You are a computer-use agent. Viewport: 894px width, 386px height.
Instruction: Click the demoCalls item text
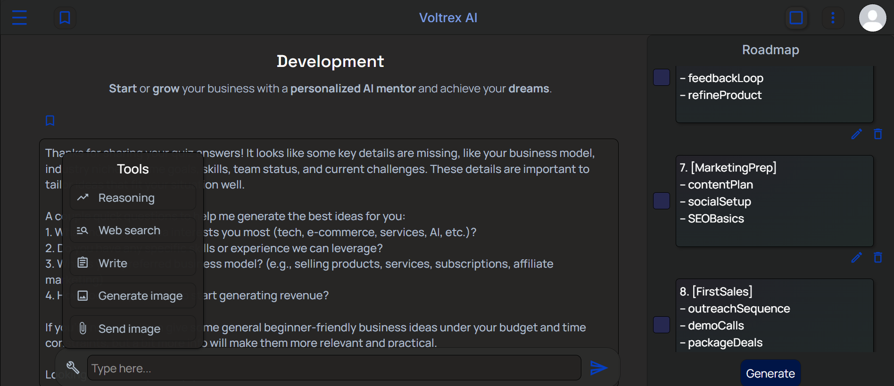coord(716,326)
